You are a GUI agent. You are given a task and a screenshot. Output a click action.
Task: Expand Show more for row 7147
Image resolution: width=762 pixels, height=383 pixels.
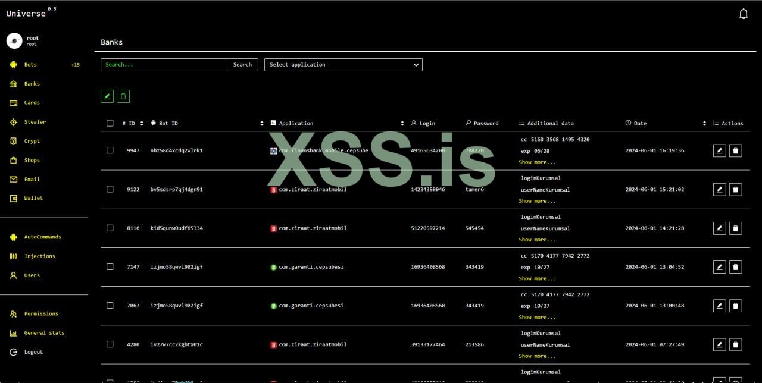tap(537, 278)
